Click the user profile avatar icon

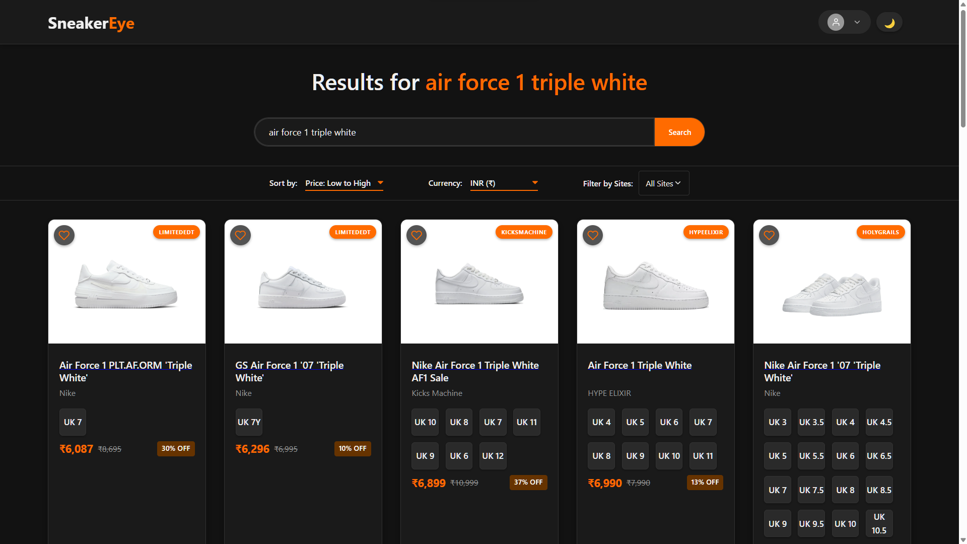(836, 22)
